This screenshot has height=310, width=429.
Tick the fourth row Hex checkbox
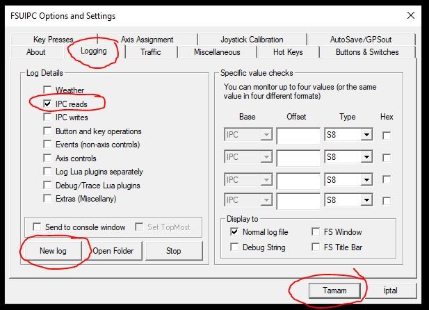[x=387, y=201]
